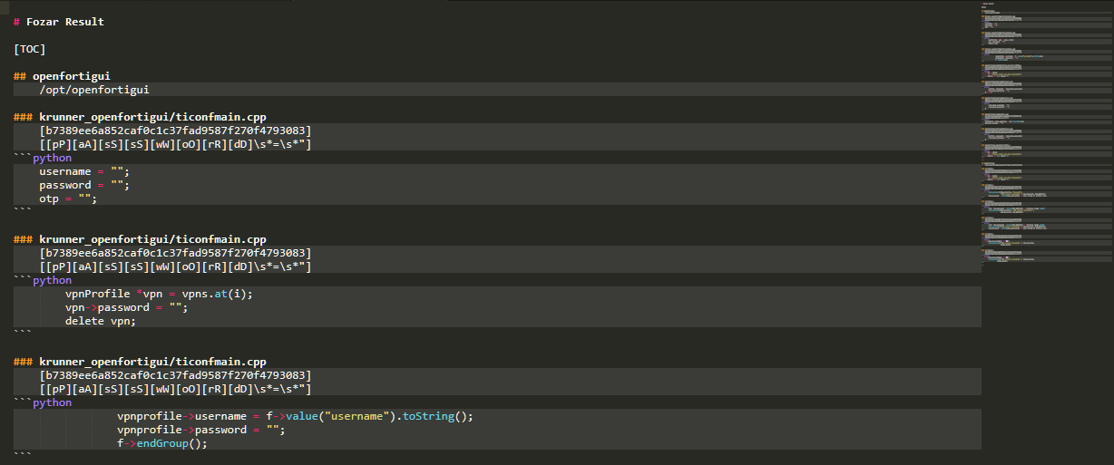The height and width of the screenshot is (465, 1114).
Task: Click the /opt/openfortigui path line
Action: click(94, 90)
